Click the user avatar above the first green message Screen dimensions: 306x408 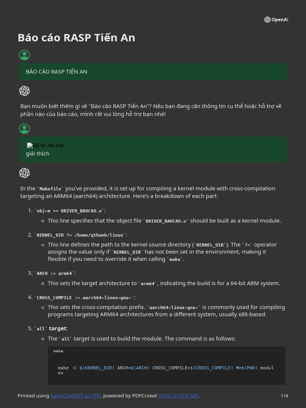(x=24, y=55)
